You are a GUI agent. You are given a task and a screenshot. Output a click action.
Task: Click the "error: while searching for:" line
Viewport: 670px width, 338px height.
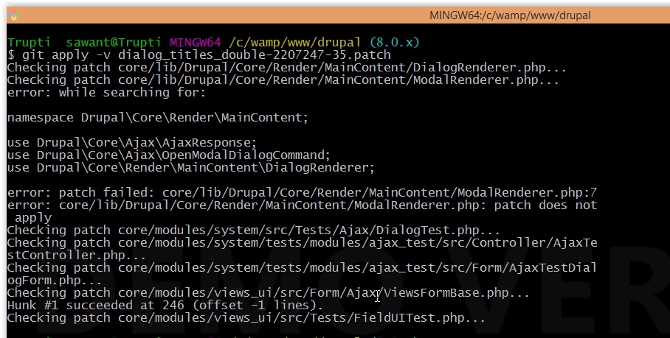(x=106, y=93)
